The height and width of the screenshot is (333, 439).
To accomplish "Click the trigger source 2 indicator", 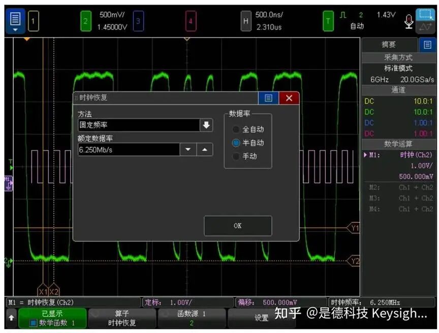I will coord(361,15).
